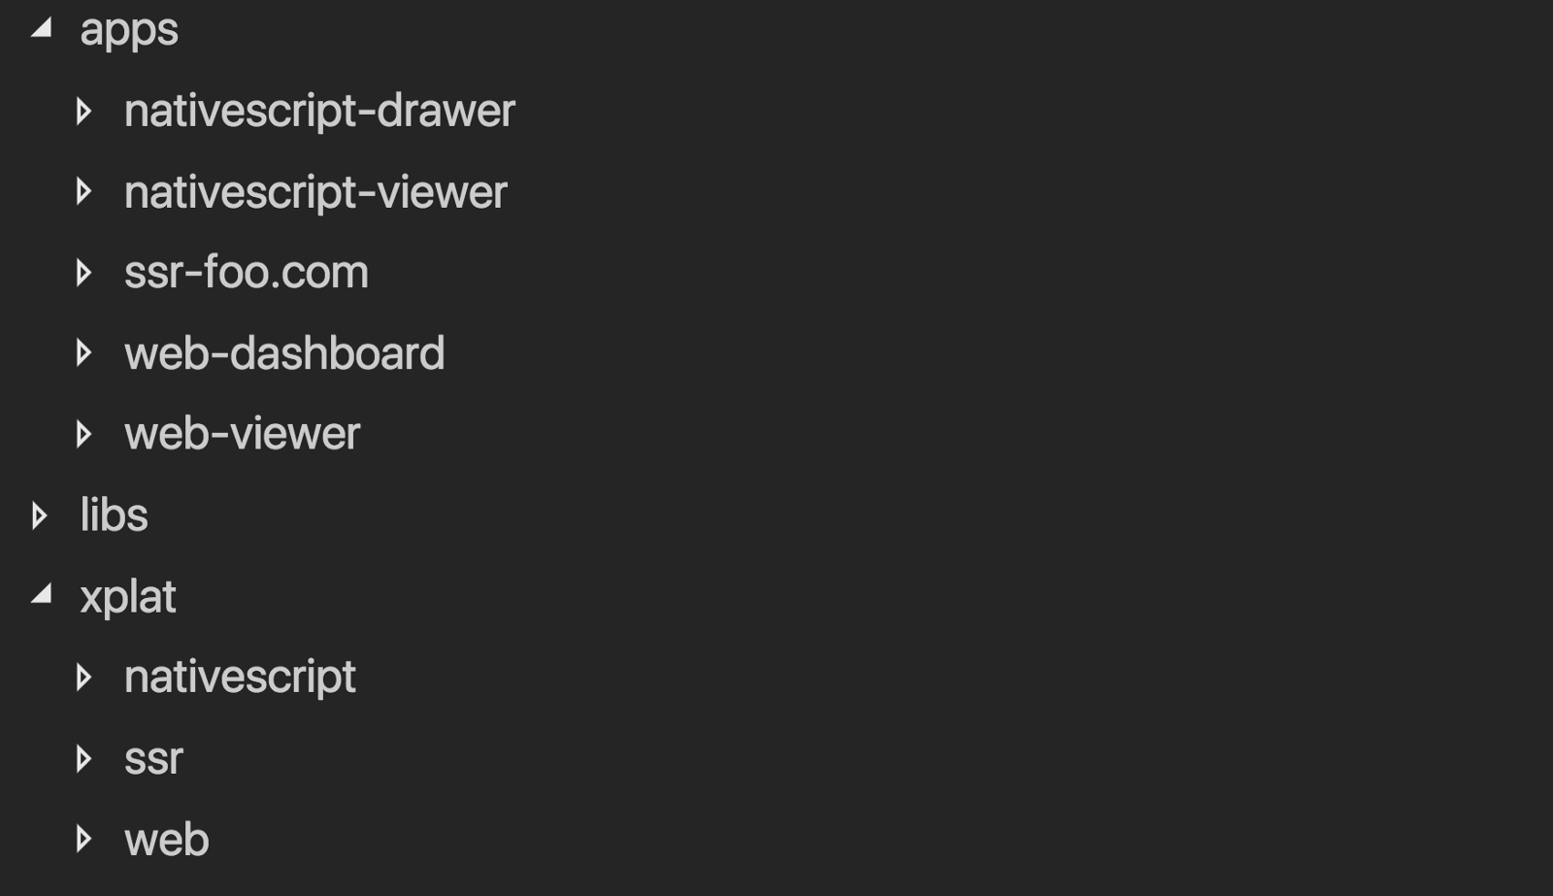Select the web-dashboard folder name
Screen dimensions: 1553x896
coord(284,353)
